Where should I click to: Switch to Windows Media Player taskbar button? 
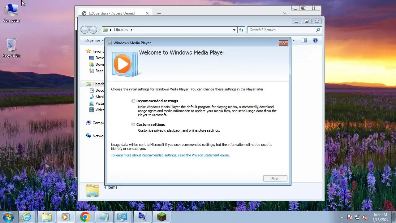66,217
